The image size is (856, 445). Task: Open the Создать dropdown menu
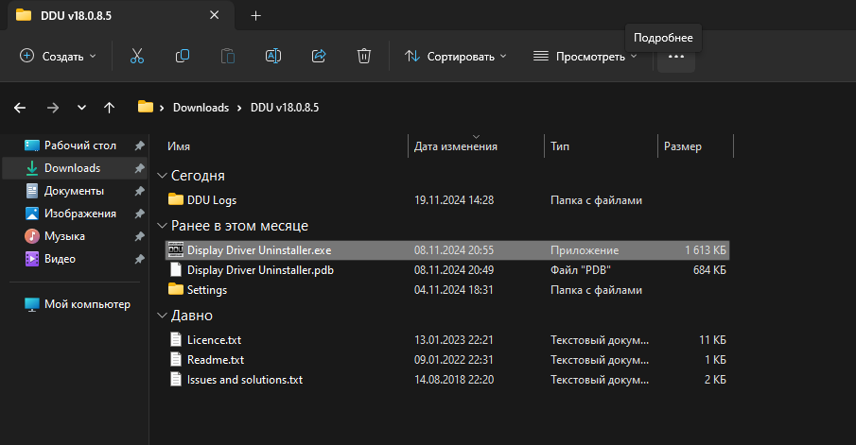pyautogui.click(x=58, y=56)
